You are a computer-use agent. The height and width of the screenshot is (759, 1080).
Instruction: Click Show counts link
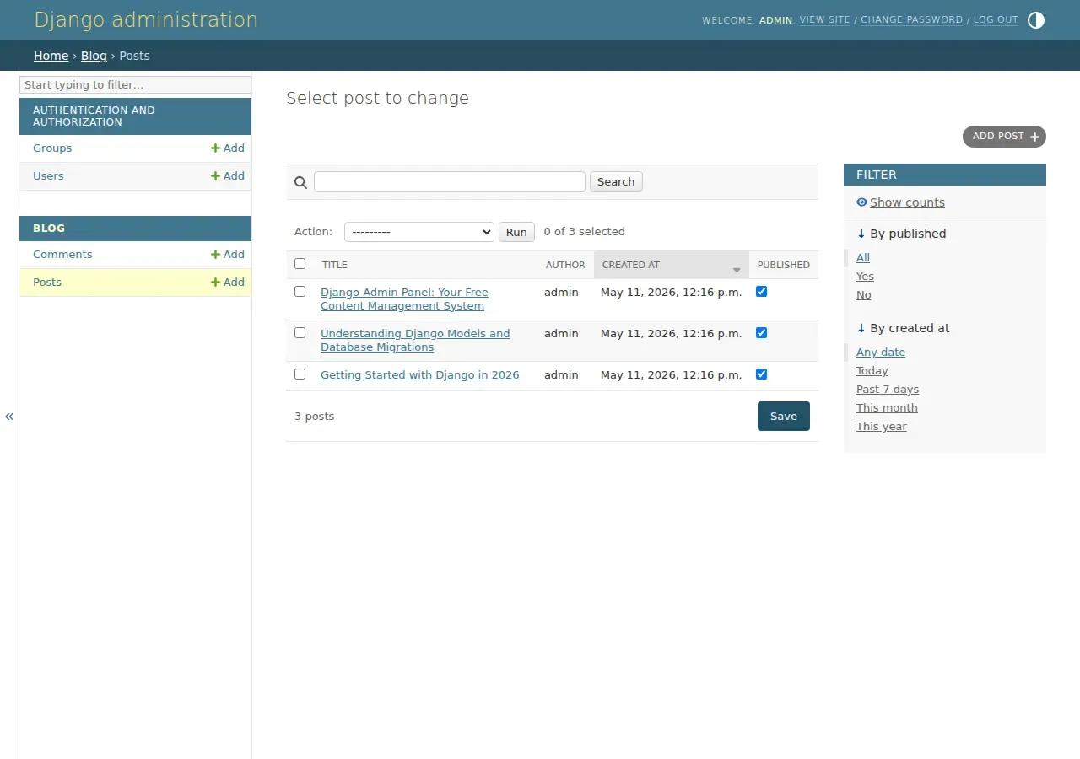coord(907,202)
